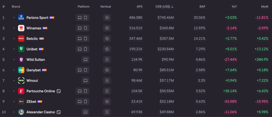This screenshot has height=117, width=272.
Task: Click the +284.9% MoM value
Action: click(261, 60)
